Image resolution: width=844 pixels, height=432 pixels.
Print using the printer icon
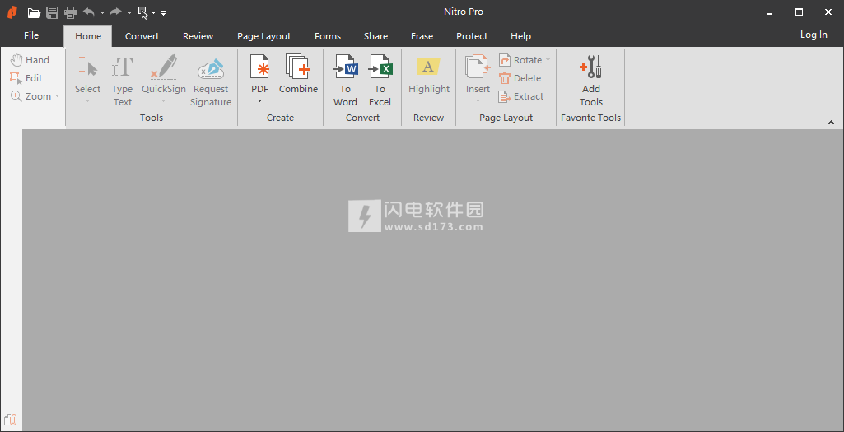coord(70,12)
